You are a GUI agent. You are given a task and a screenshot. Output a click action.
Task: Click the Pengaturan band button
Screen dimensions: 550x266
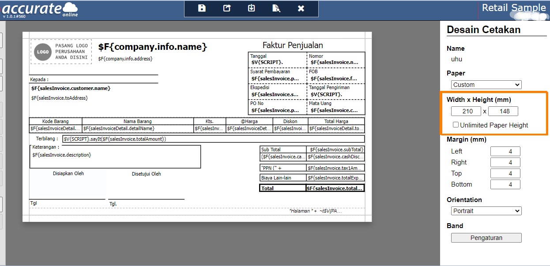pos(486,238)
